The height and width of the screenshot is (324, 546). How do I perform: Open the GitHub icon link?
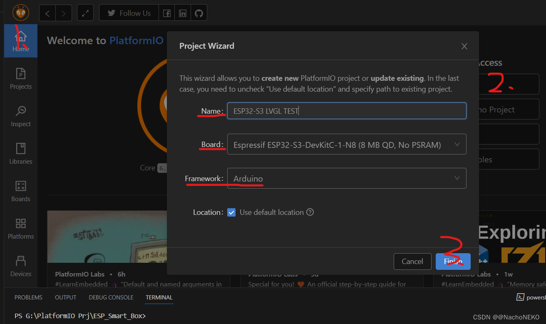199,13
